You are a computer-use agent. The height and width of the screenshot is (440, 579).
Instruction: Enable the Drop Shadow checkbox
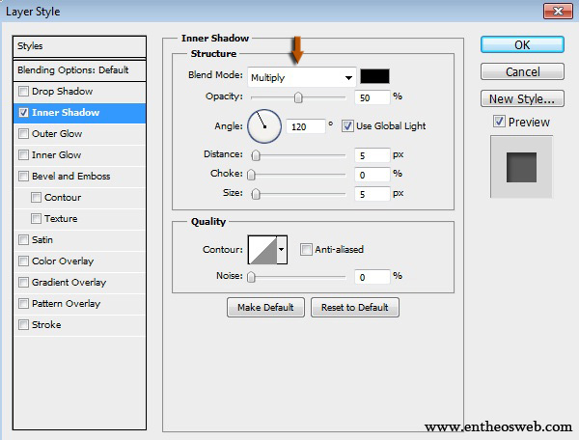23,92
